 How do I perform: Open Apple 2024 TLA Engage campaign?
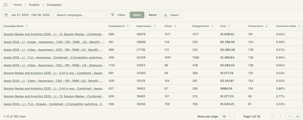(x=54, y=104)
